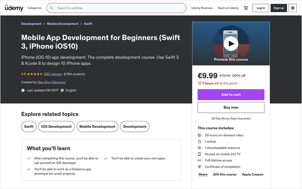Open the Categories menu
302x189 pixels.
(35, 8)
